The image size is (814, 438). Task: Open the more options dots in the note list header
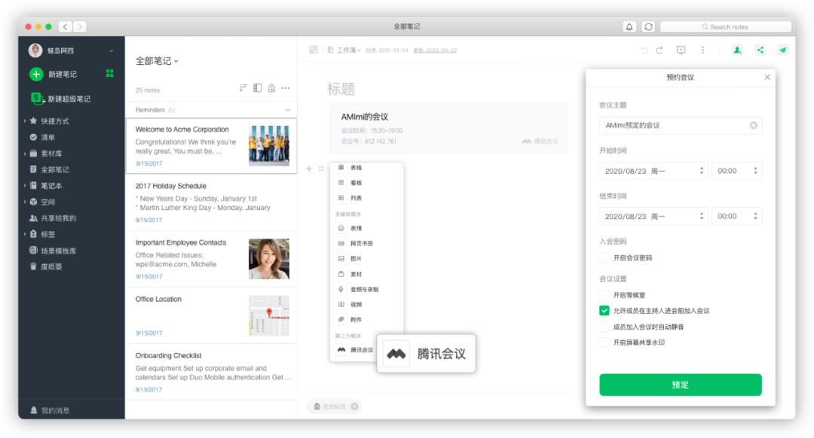(286, 88)
